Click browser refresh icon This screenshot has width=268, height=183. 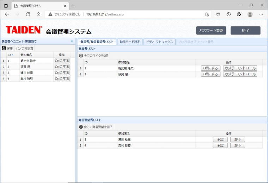point(28,14)
